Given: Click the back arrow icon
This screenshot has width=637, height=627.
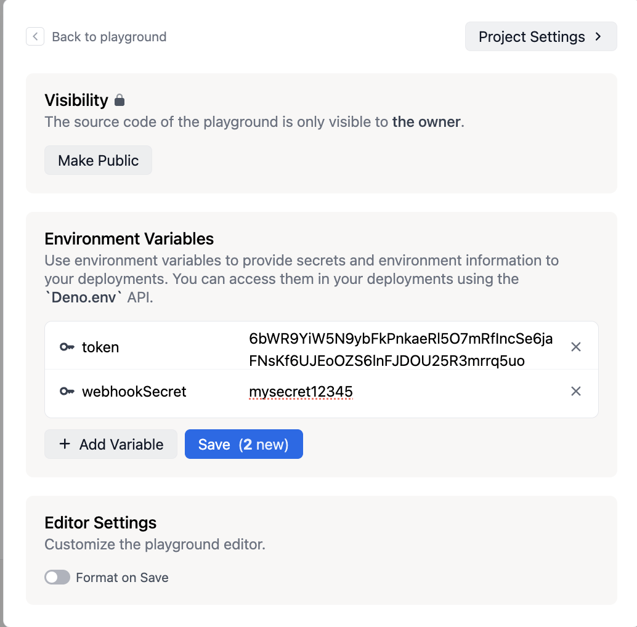Looking at the screenshot, I should point(35,37).
